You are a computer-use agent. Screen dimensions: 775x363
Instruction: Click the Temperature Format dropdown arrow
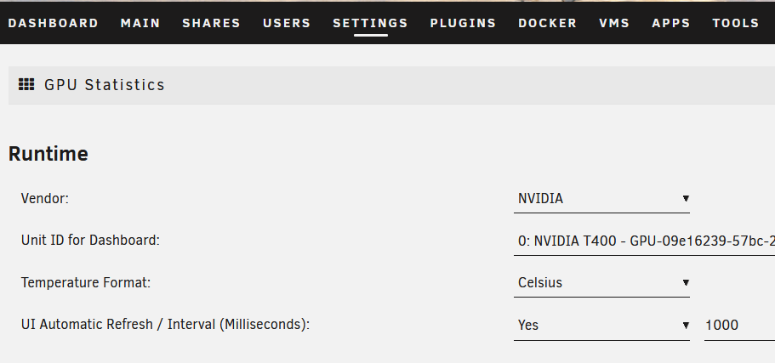[x=686, y=283]
